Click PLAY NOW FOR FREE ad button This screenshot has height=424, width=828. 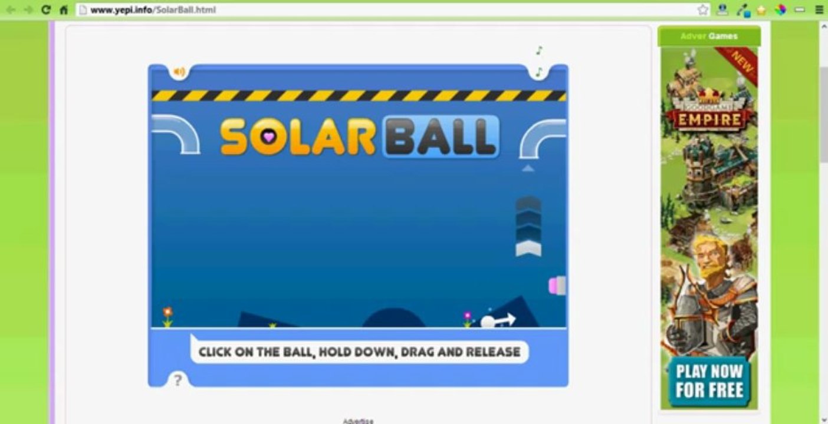coord(709,381)
